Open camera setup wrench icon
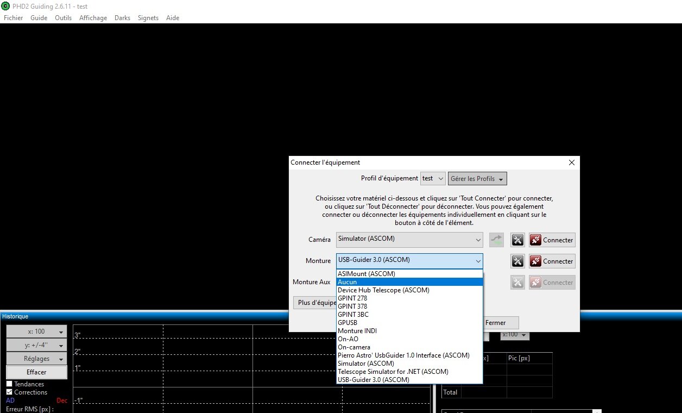The height and width of the screenshot is (413, 682). [517, 240]
